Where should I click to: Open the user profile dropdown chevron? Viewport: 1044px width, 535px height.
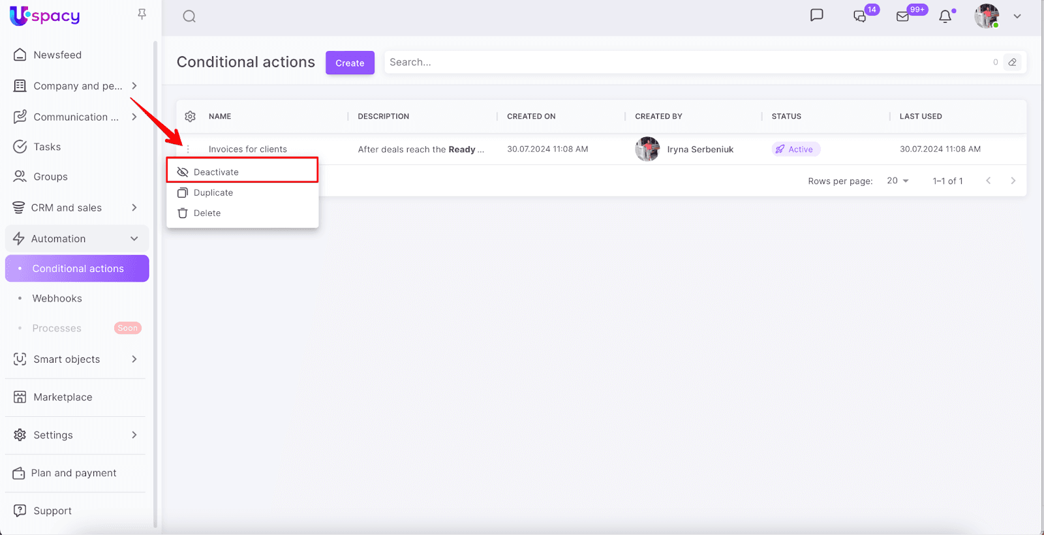pyautogui.click(x=1017, y=16)
